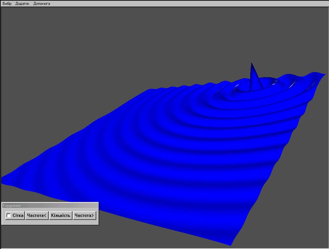The width and height of the screenshot is (329, 249).
Task: Open the Додаток menu
Action: point(22,3)
